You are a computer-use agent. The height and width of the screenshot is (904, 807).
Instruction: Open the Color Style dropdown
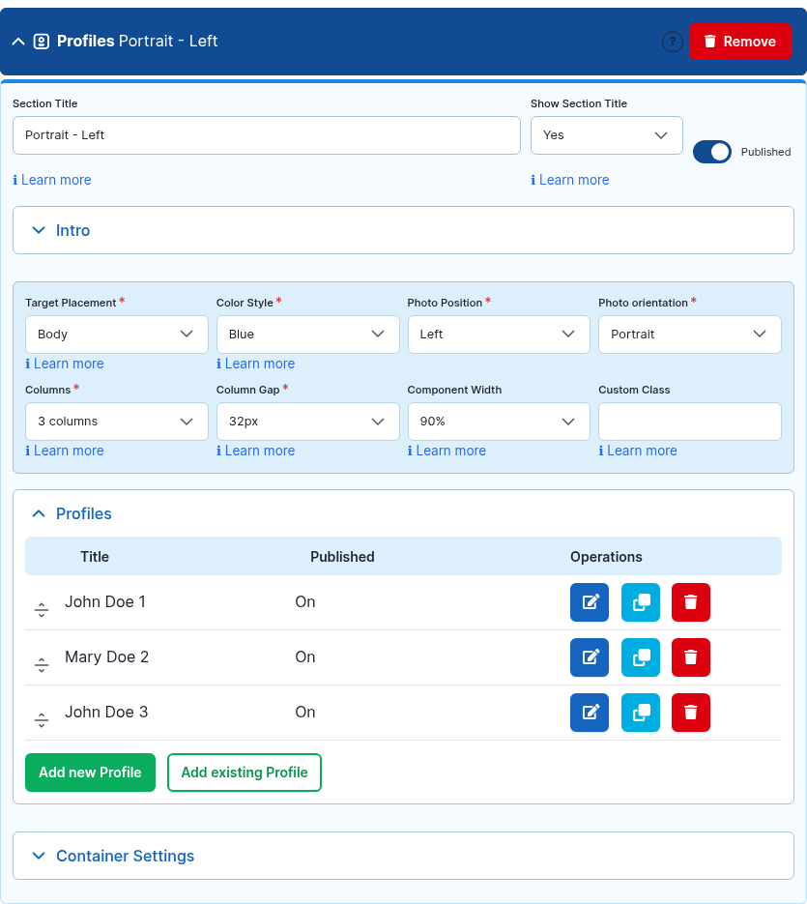pyautogui.click(x=307, y=335)
